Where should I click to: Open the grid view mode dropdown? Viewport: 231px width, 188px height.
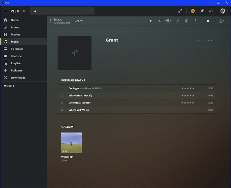(x=221, y=21)
